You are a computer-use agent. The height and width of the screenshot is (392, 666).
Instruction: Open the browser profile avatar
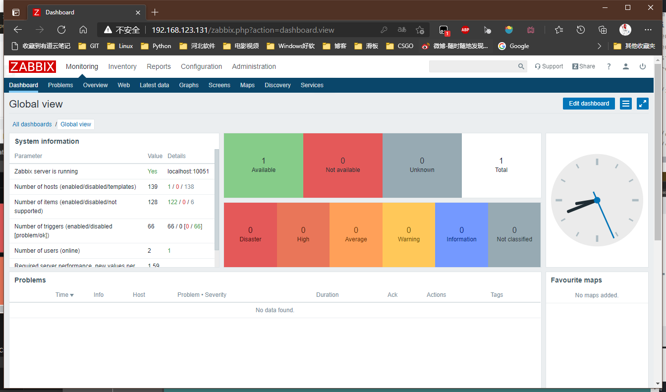coord(625,30)
